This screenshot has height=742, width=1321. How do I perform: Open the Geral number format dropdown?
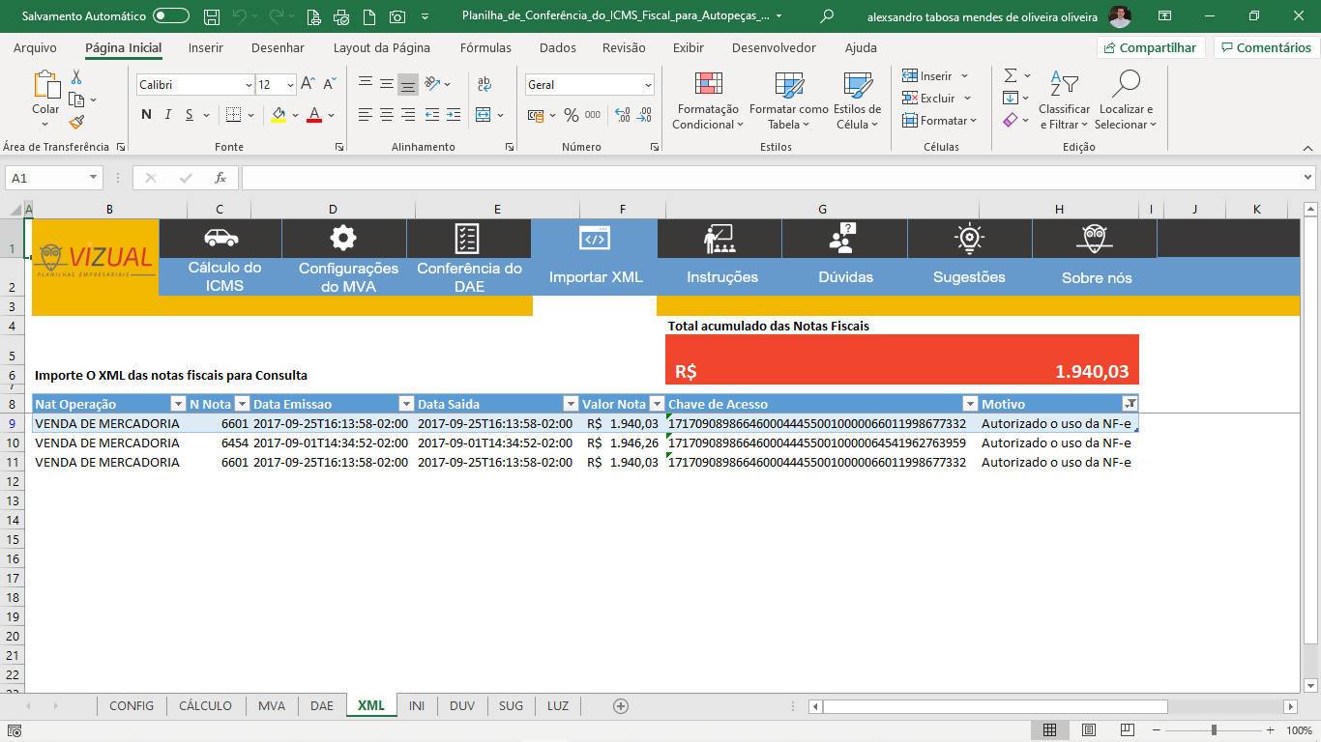(x=648, y=85)
